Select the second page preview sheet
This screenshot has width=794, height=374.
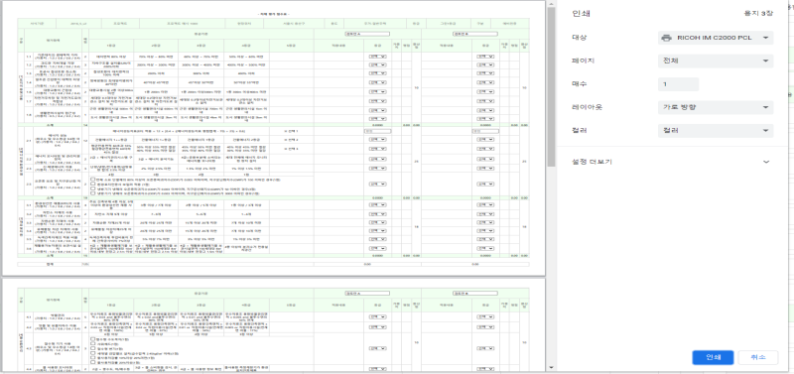click(274, 326)
